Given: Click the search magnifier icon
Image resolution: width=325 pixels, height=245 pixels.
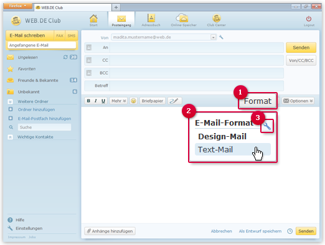Looking at the screenshot, I should click(x=11, y=127).
